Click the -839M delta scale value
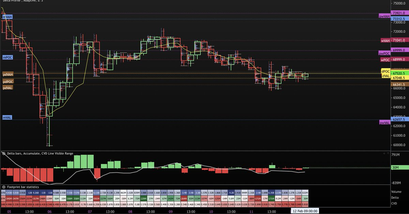The image size is (409, 214). click(x=396, y=182)
